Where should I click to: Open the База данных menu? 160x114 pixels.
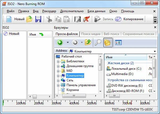(x=97, y=11)
